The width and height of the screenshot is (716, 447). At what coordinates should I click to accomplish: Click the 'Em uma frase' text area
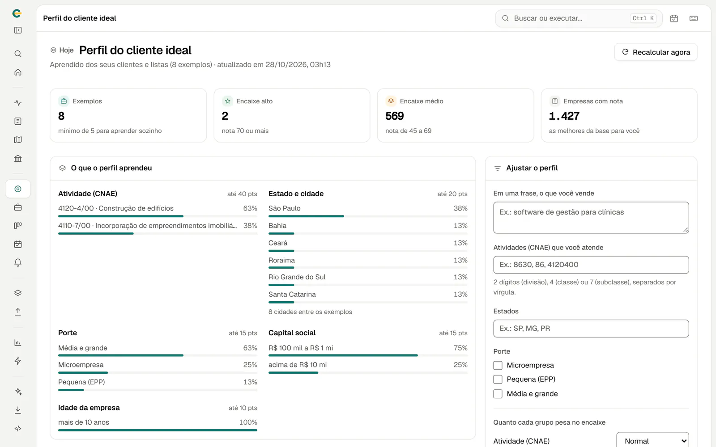(591, 218)
